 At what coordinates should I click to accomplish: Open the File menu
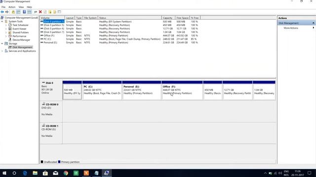[x=3, y=7]
